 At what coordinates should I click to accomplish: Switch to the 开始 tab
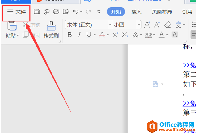116,12
